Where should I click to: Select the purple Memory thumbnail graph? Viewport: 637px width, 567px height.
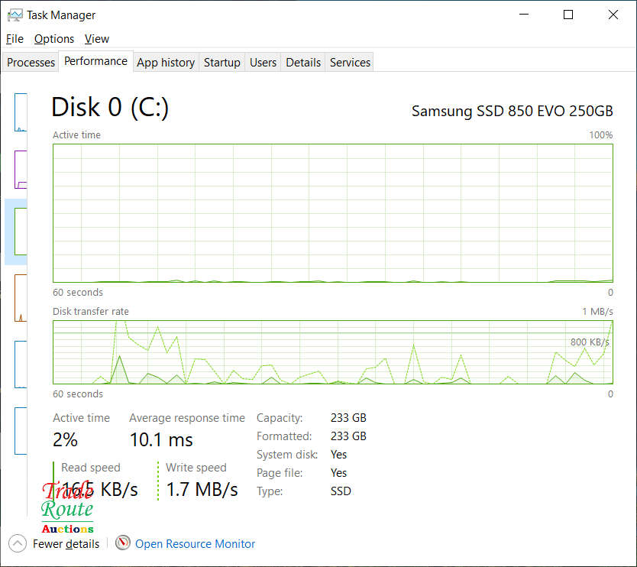(21, 169)
